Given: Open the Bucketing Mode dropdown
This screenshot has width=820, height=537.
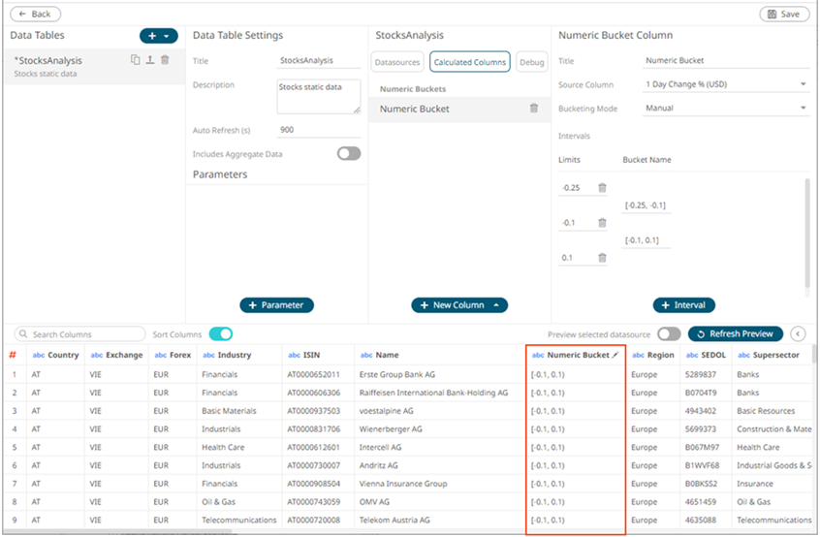Looking at the screenshot, I should click(726, 109).
